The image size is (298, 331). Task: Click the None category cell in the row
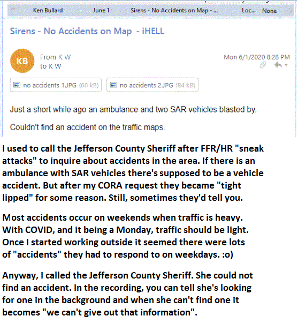[269, 11]
